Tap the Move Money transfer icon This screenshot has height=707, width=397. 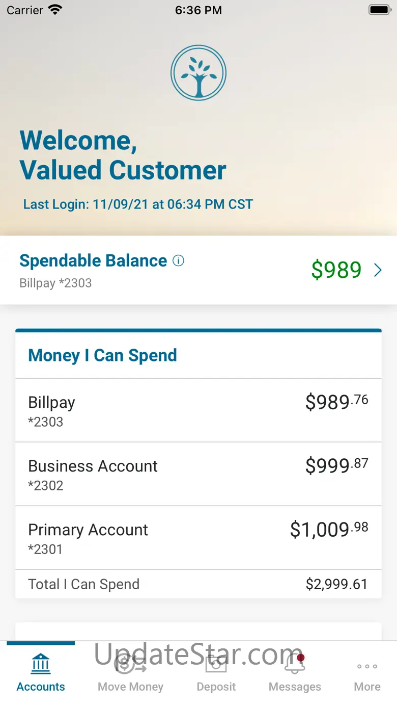coord(130,664)
